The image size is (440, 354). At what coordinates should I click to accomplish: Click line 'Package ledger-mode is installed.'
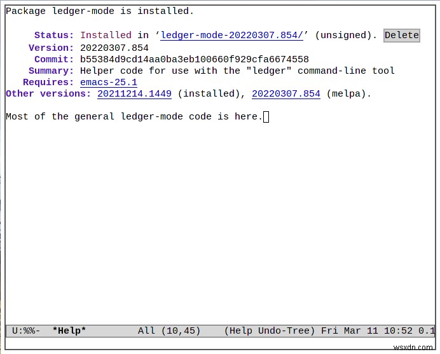tap(100, 11)
